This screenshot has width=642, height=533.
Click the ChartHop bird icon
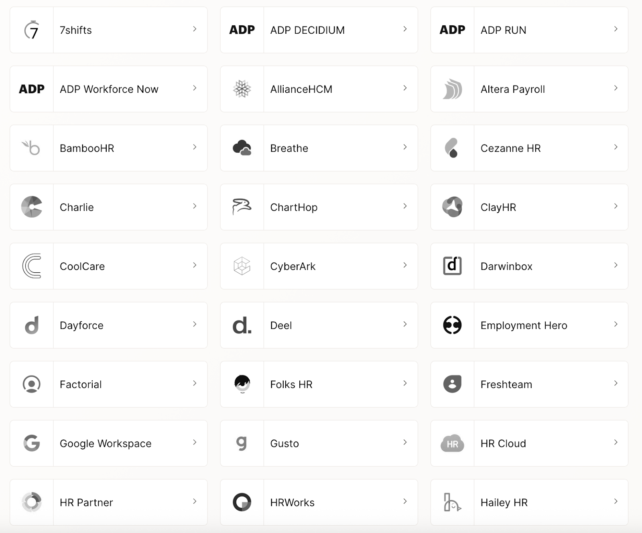pos(242,206)
